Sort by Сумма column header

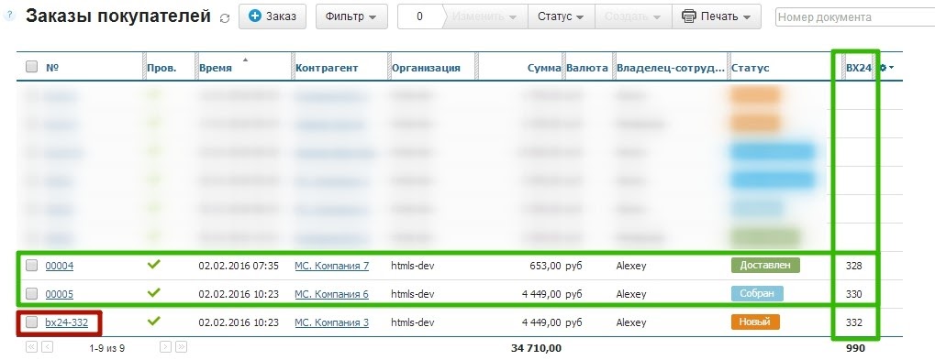tap(544, 68)
